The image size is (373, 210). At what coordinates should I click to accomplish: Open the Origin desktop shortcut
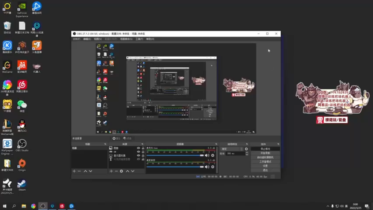(22, 165)
